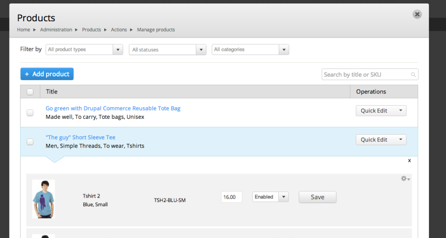Close the Products overlay with X icon
446x238 pixels.
(x=417, y=14)
